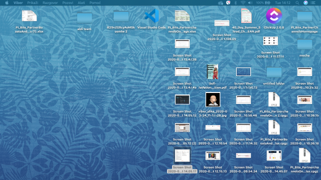This screenshot has width=321, height=180.
Task: Select PI_Bite_PartnerchannelsOn...x 2.cpgz archive
Action: click(274, 99)
